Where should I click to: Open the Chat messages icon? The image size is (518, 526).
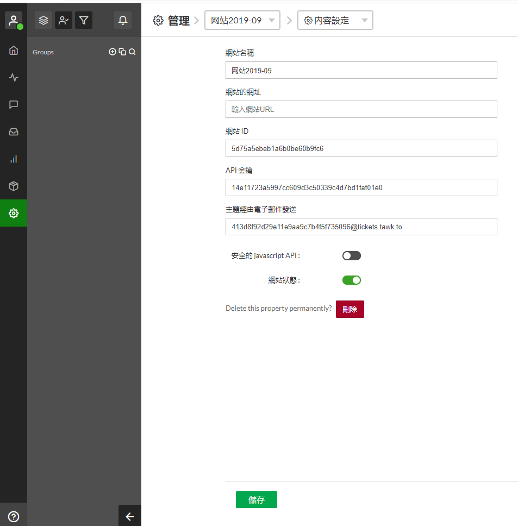pyautogui.click(x=14, y=105)
